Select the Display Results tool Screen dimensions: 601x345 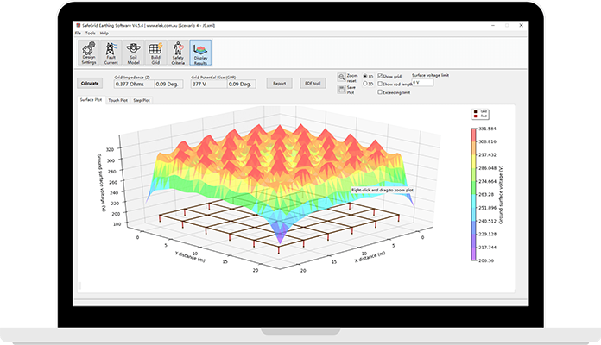point(200,53)
